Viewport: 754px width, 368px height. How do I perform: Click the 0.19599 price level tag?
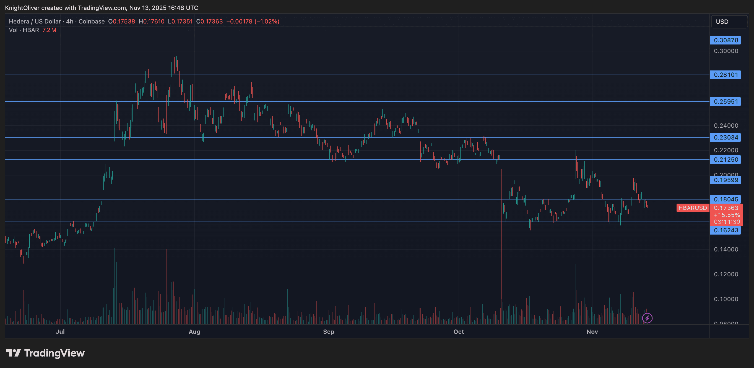[725, 180]
